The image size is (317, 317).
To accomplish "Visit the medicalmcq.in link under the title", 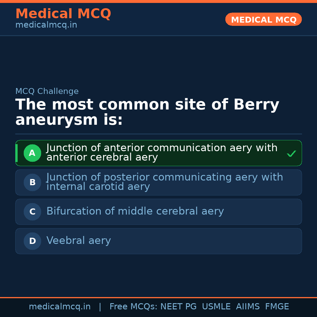I will [x=46, y=25].
